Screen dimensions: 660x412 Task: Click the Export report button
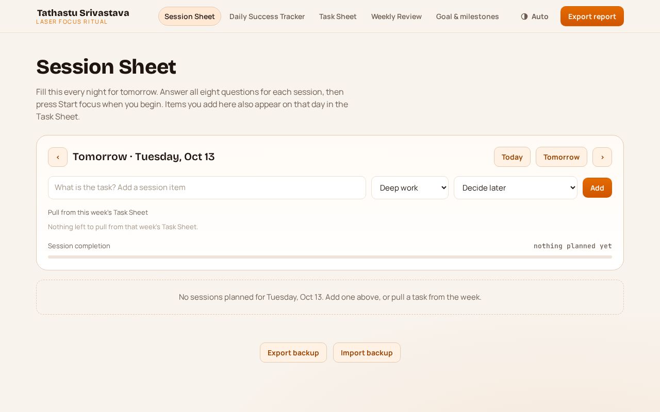(592, 16)
